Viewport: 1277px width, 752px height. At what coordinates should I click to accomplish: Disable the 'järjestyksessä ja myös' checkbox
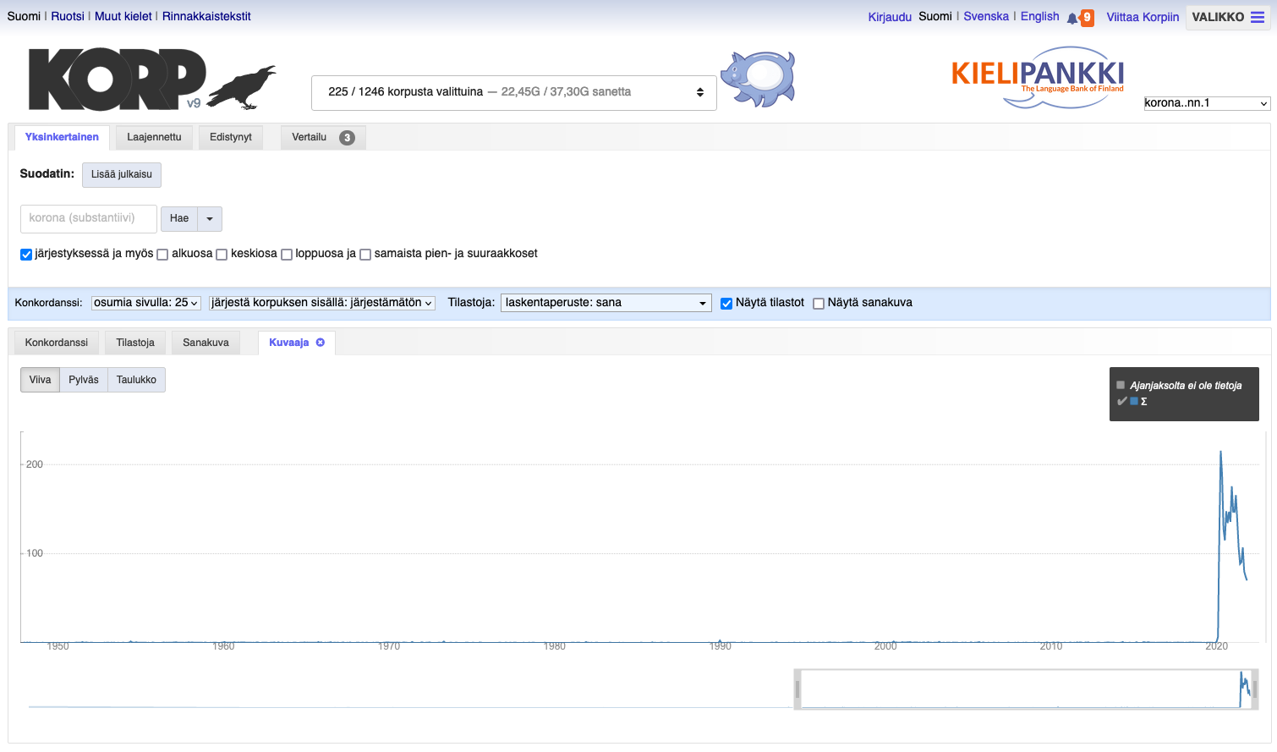[26, 255]
